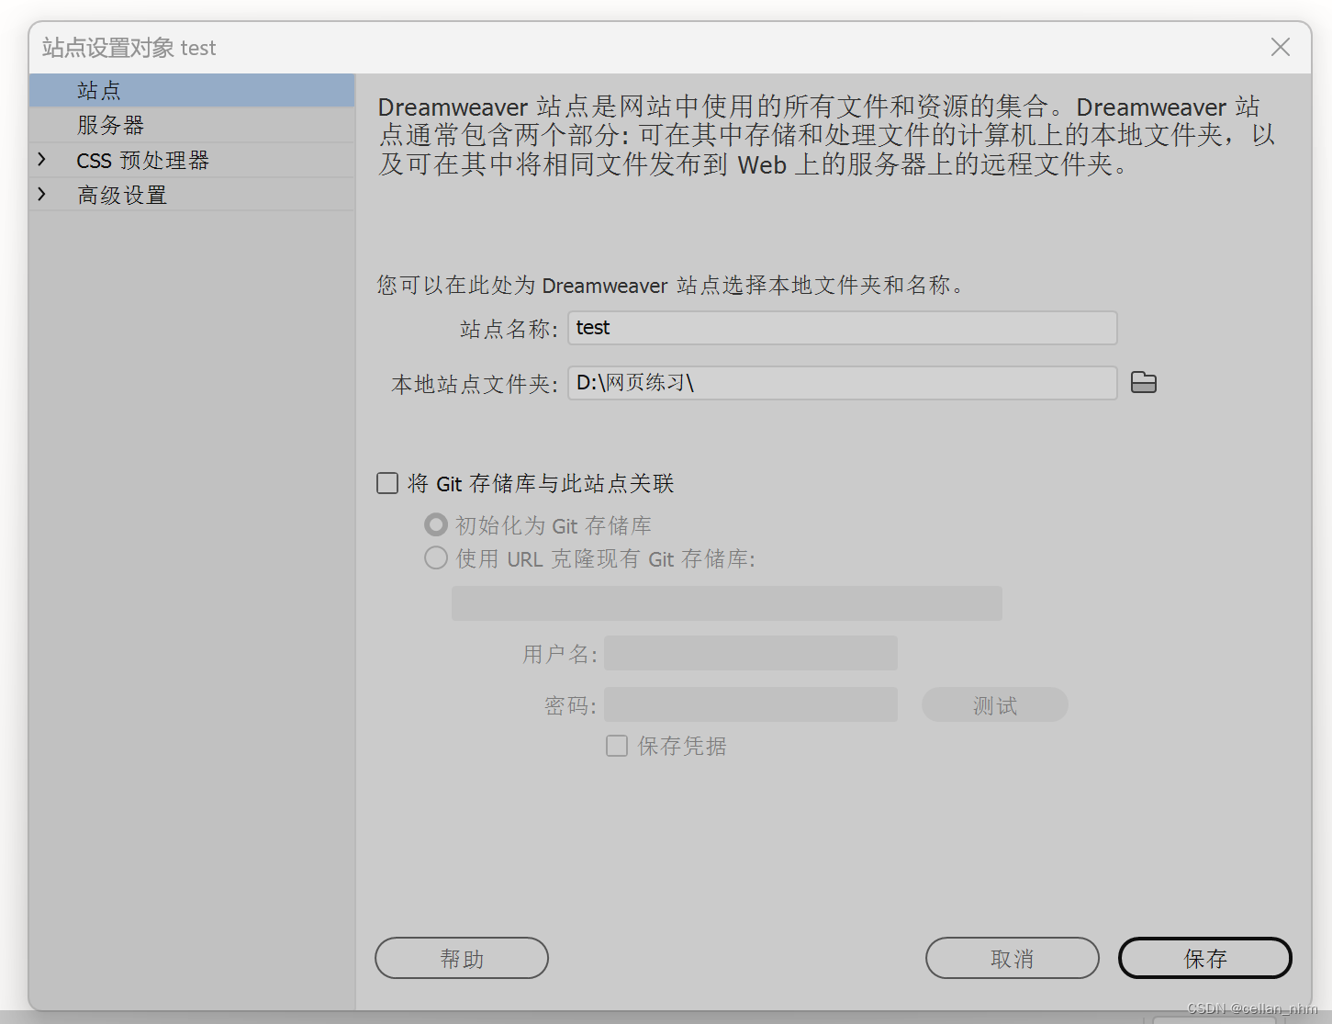Screen dimensions: 1332x1024
Task: Select 初始化为 Git 存储库 radio option
Action: click(436, 524)
